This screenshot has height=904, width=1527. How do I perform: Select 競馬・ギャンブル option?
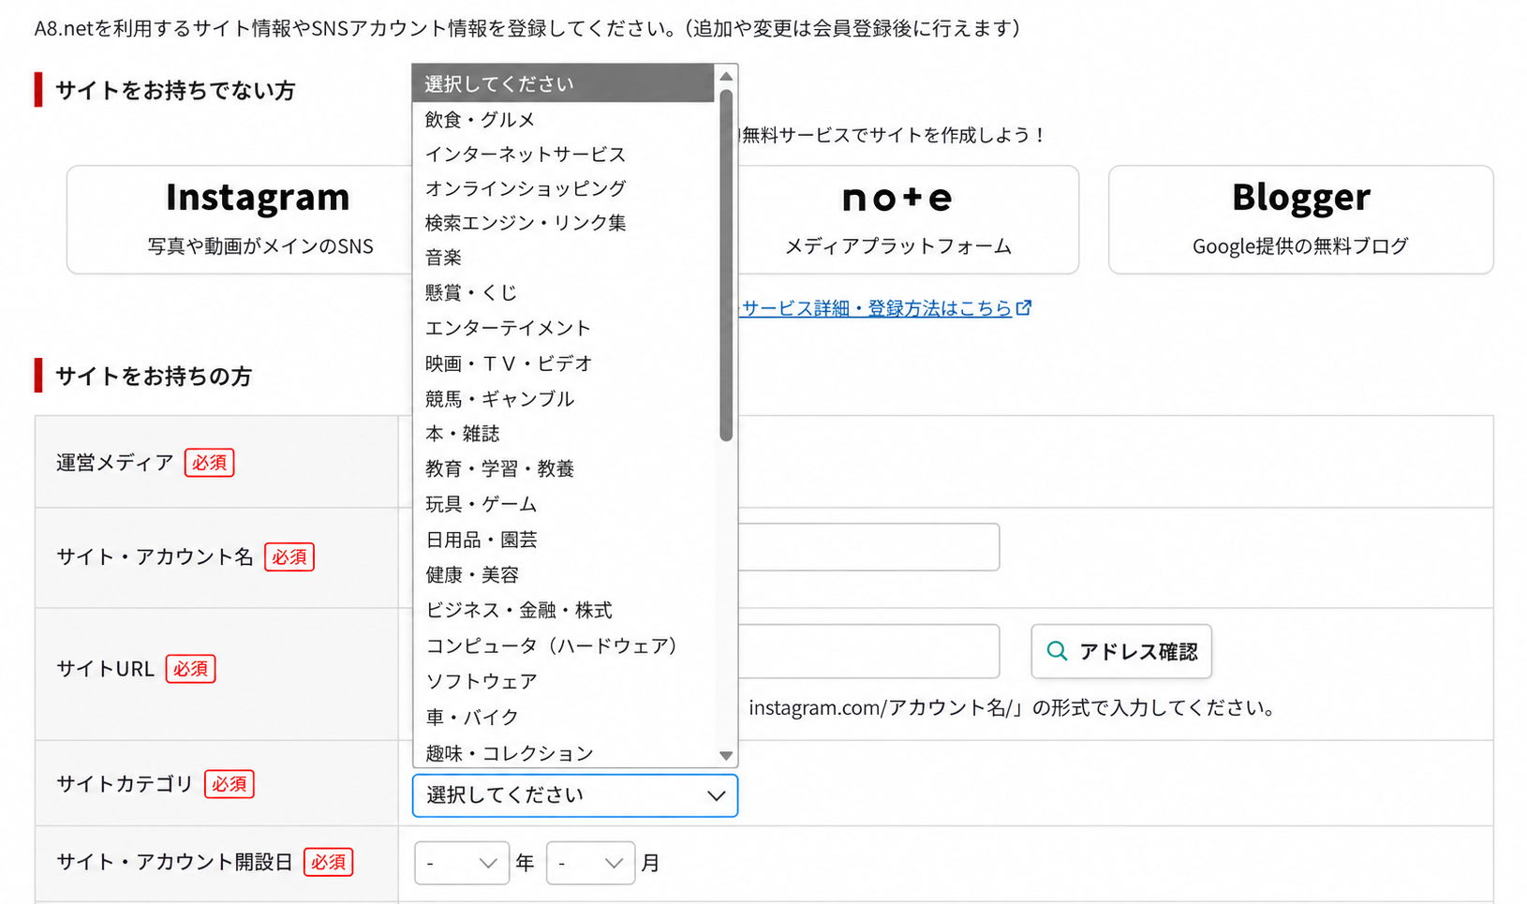pos(564,399)
